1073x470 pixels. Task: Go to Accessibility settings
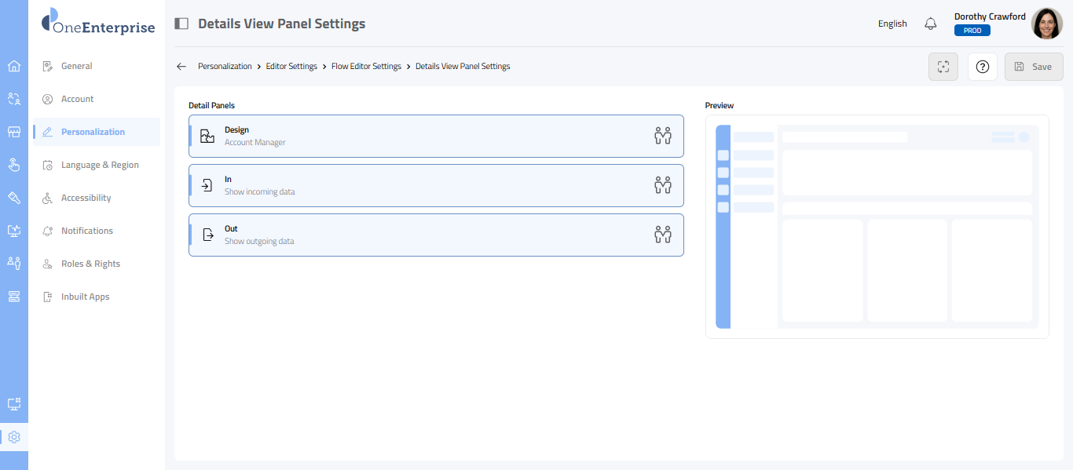(x=86, y=198)
